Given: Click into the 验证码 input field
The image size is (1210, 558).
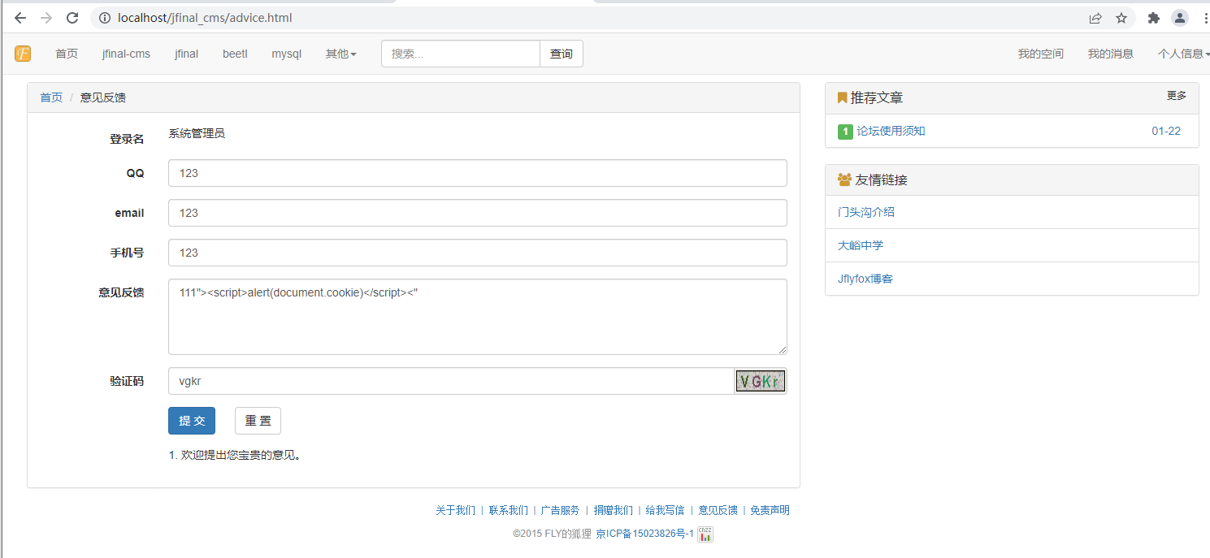Looking at the screenshot, I should [451, 381].
